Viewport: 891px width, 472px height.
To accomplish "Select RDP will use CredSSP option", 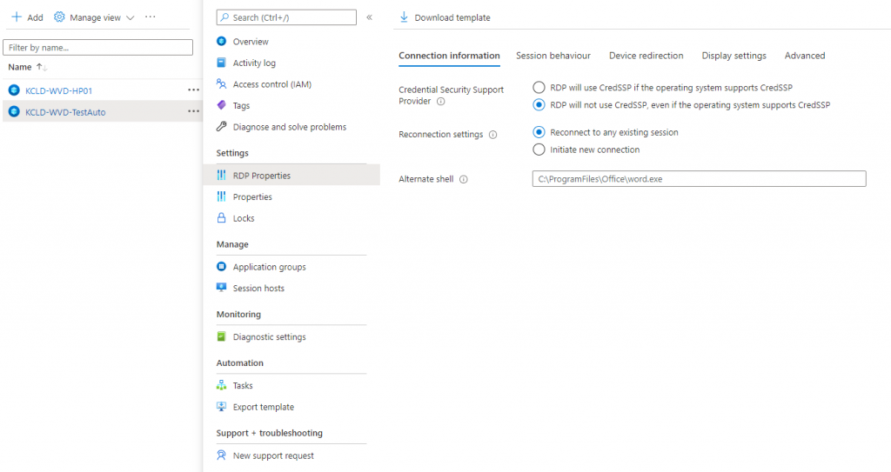I will (x=539, y=88).
